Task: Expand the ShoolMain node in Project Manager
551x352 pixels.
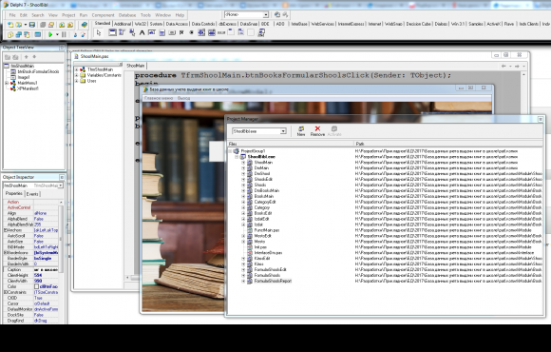Action: [243, 163]
